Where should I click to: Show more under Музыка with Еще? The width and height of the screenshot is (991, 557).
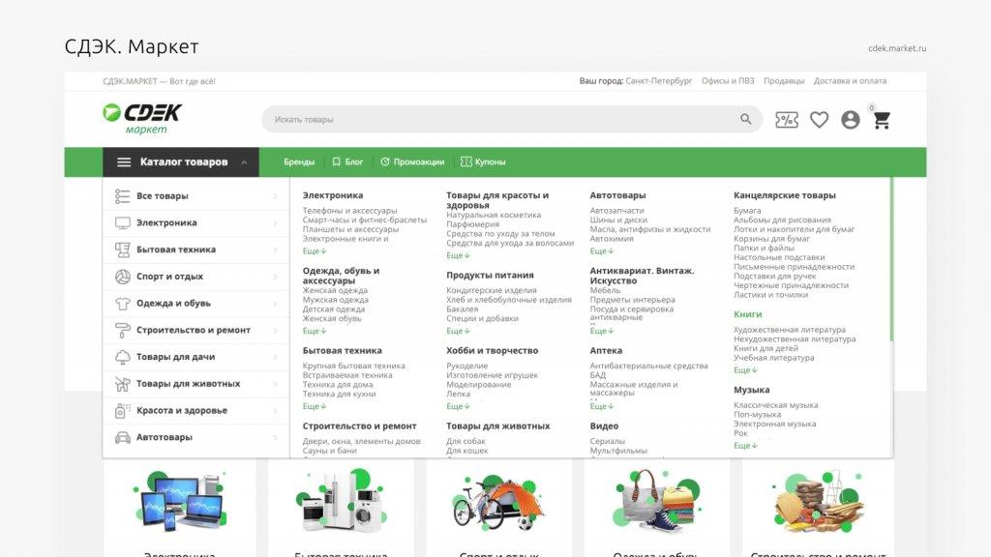coord(745,445)
